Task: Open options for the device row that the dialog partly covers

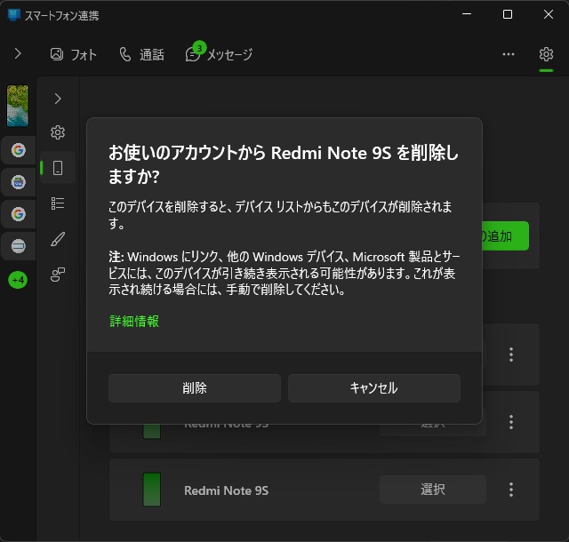Action: point(511,422)
